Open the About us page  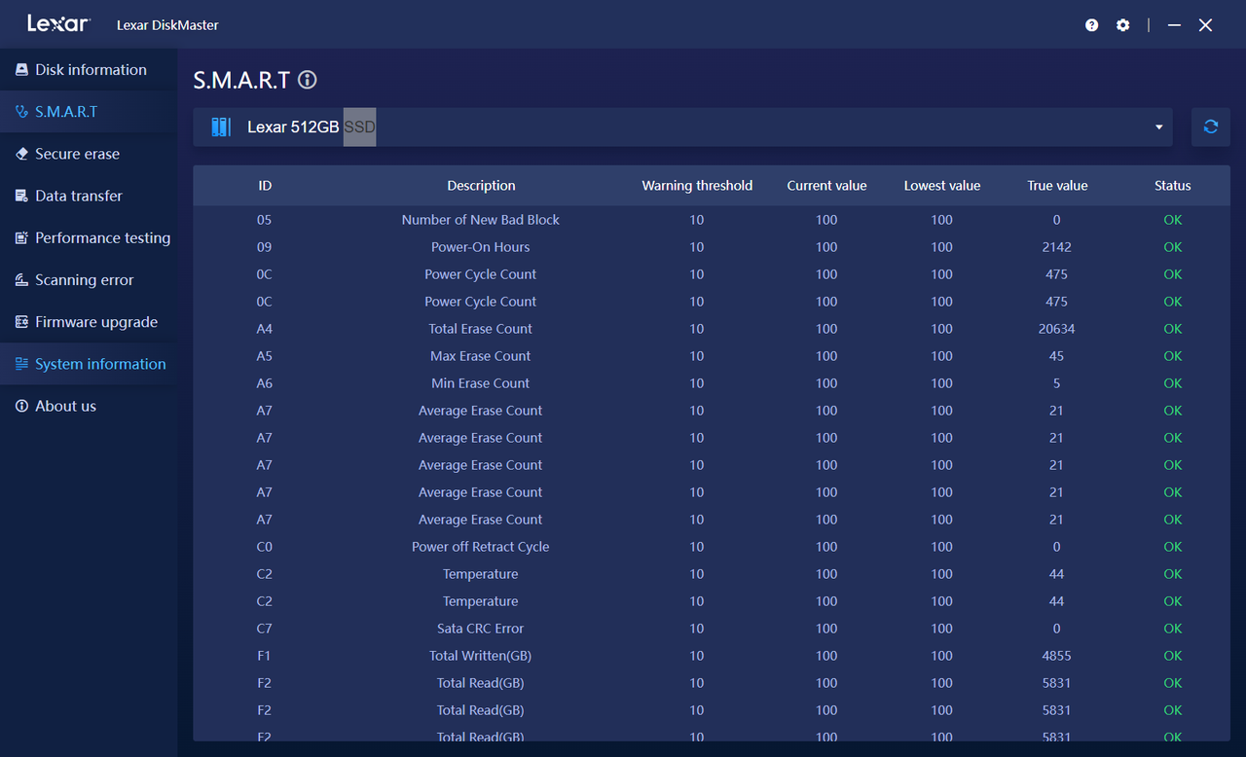pyautogui.click(x=89, y=406)
